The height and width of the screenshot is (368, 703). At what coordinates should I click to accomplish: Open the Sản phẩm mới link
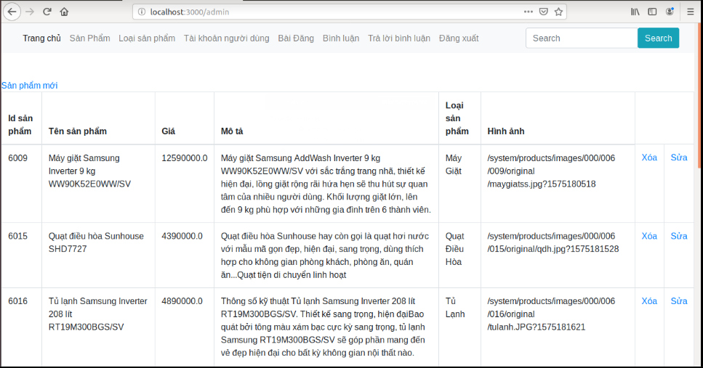[30, 86]
